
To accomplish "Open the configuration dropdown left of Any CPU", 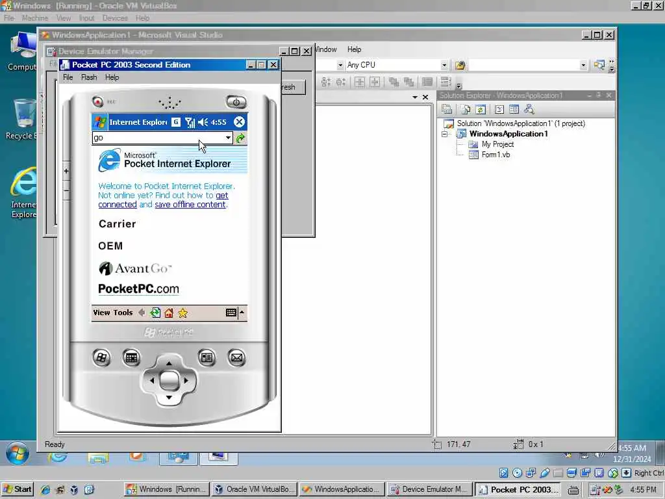I will 340,65.
